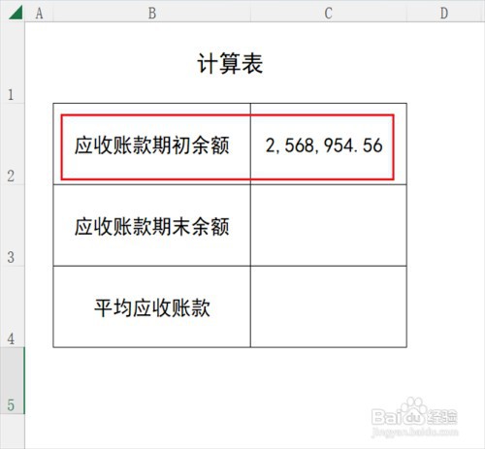485x449 pixels.
Task: Select row 4 header
Action: [x=13, y=306]
